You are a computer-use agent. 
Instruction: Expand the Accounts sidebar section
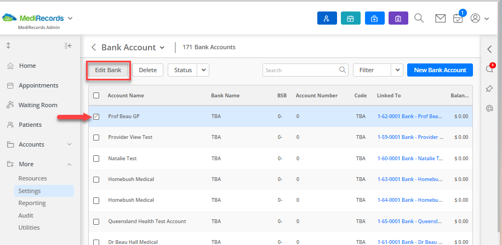(69, 144)
